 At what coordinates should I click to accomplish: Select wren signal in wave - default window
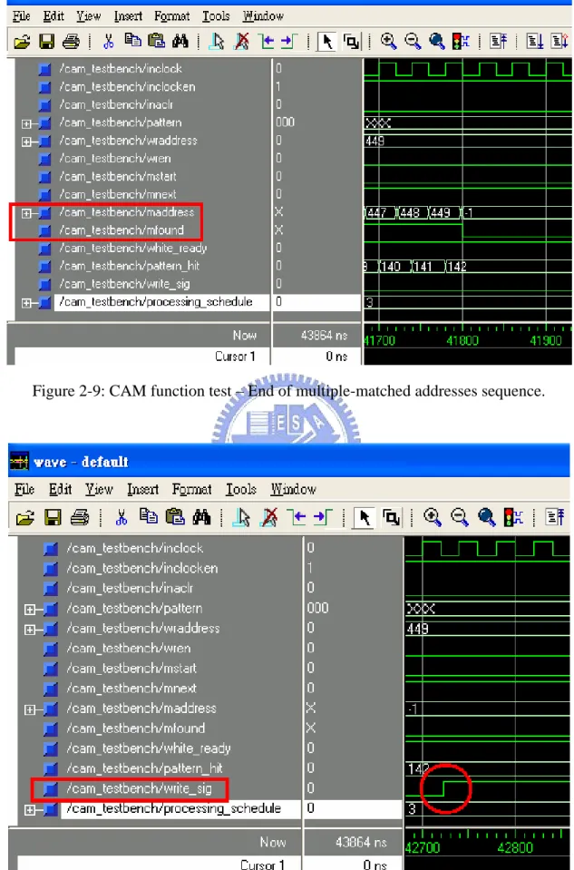point(128,648)
